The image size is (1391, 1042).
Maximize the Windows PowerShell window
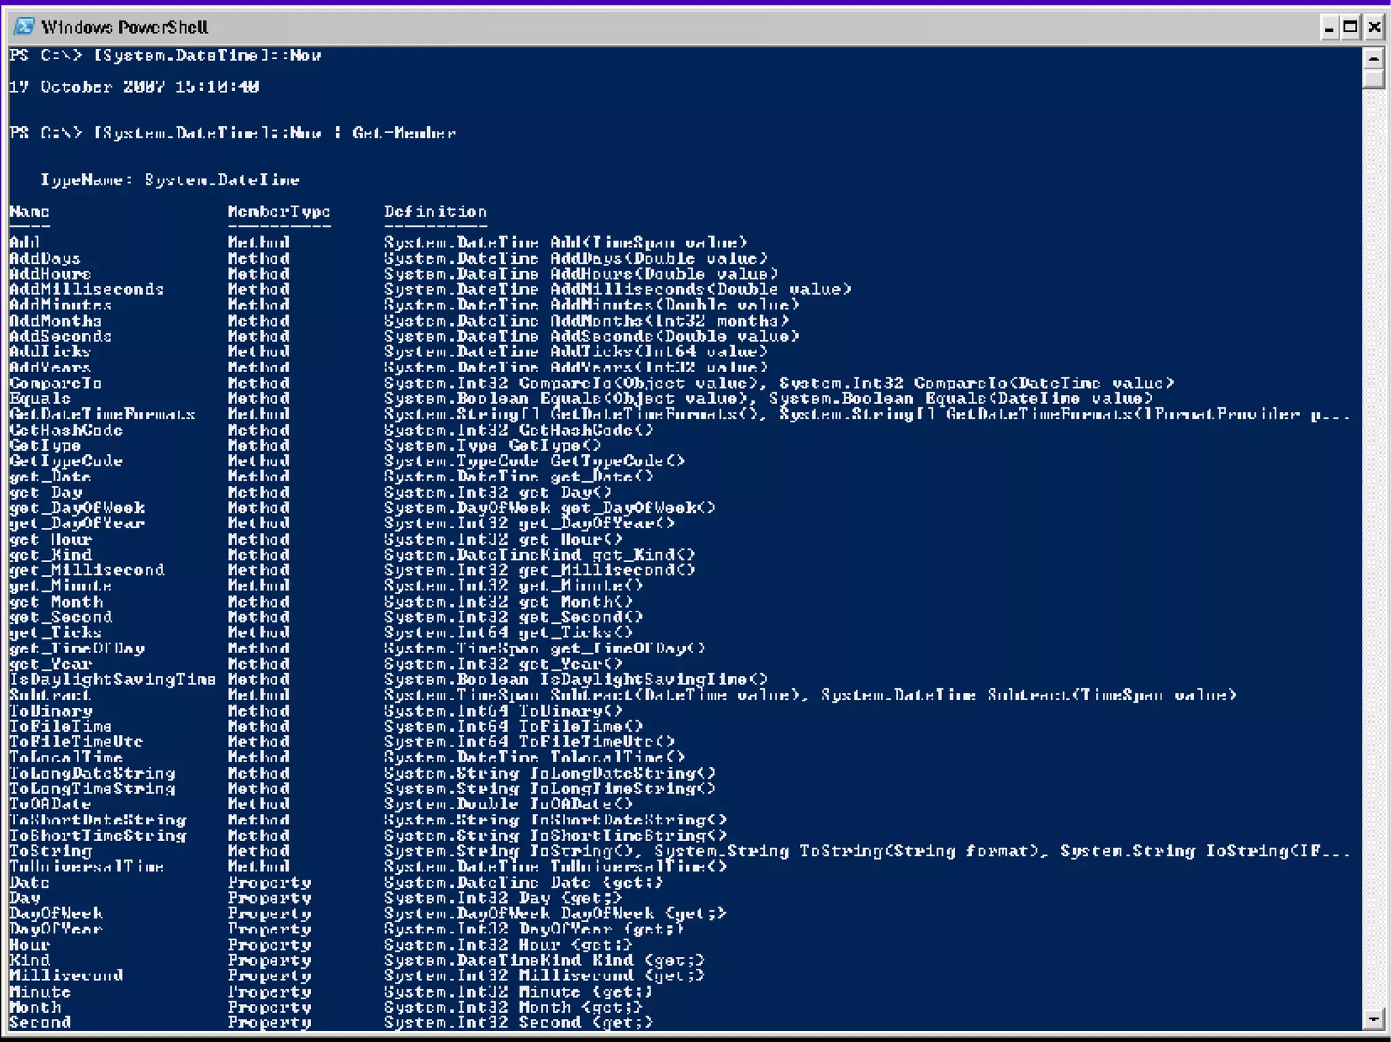[x=1351, y=27]
